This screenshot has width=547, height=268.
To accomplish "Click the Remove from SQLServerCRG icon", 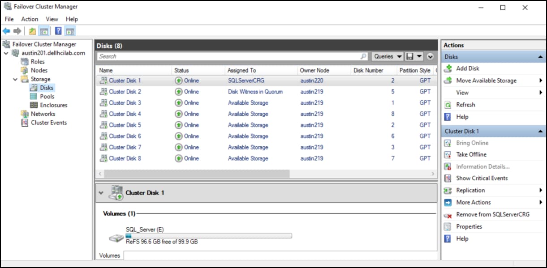I will click(448, 215).
